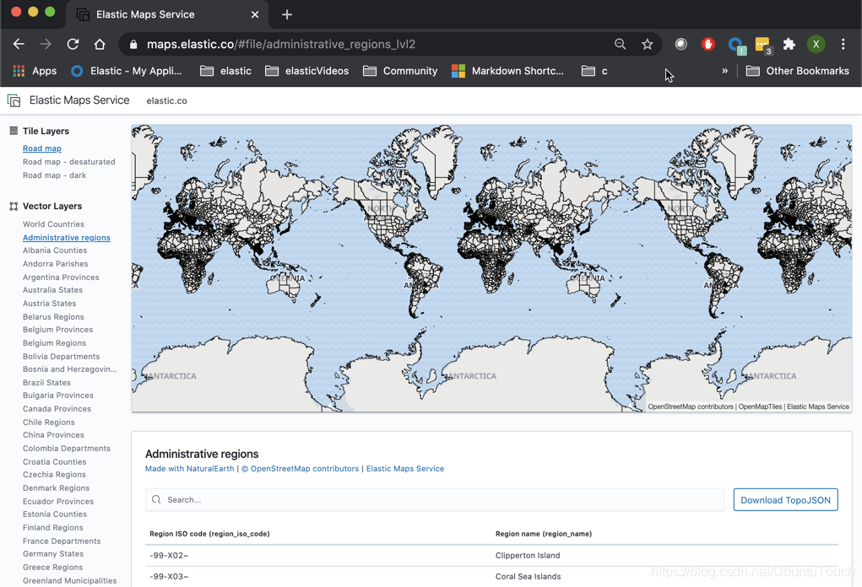Viewport: 862px width, 587px height.
Task: Open the browser home page icon
Action: (100, 44)
